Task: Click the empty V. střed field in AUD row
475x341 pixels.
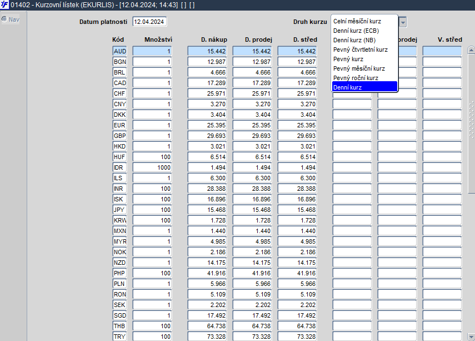Action: tap(442, 51)
